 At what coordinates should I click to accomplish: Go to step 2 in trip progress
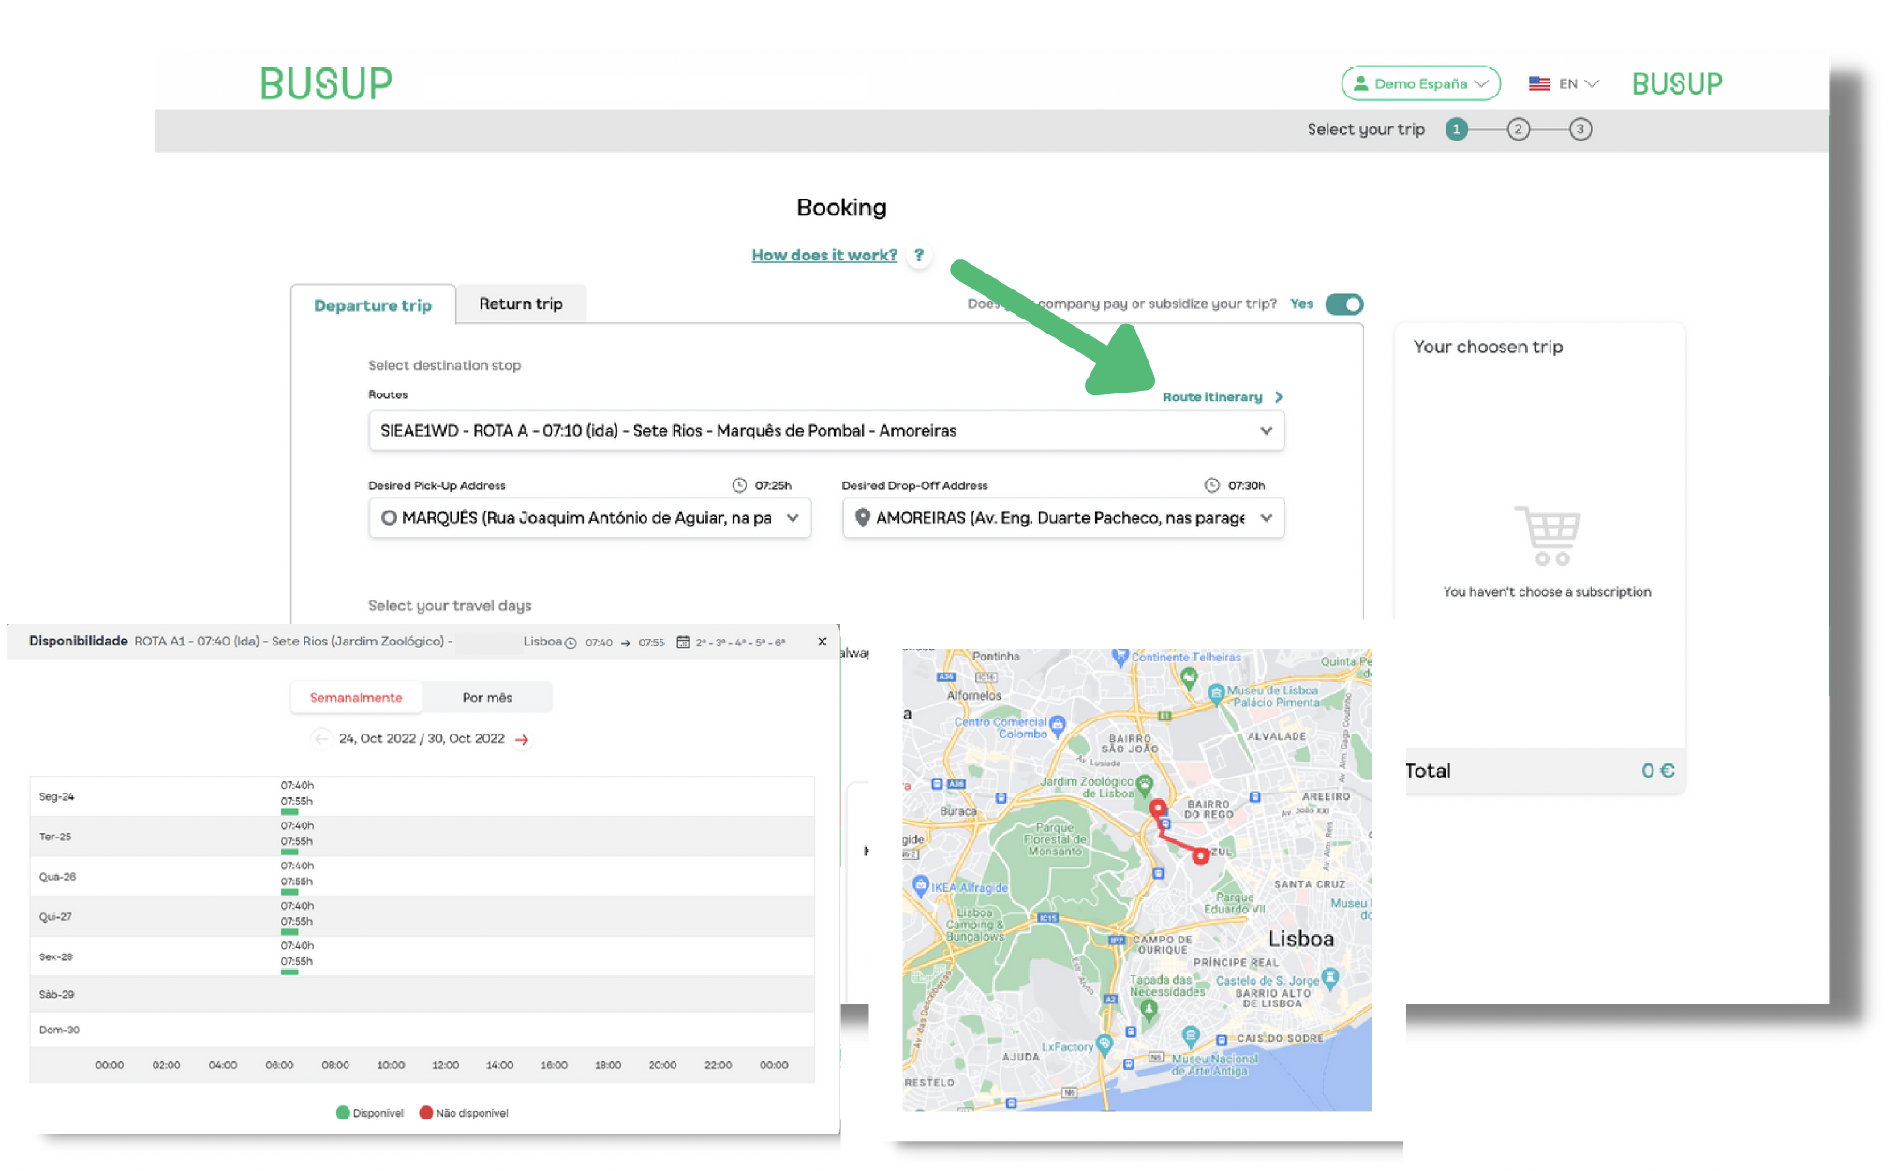[1519, 129]
